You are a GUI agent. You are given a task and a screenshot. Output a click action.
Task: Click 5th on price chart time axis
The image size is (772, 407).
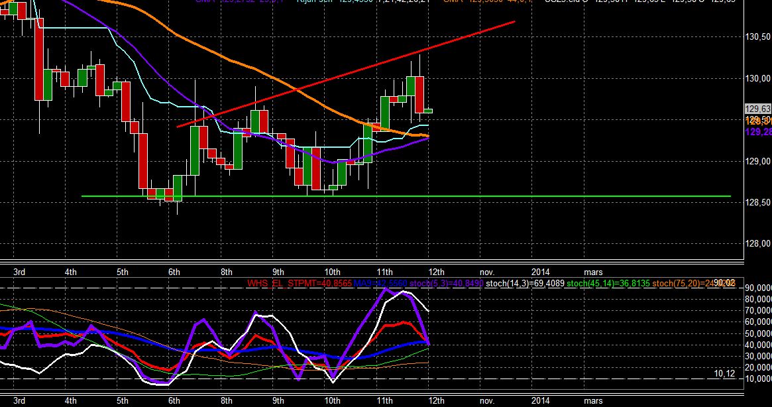(122, 272)
